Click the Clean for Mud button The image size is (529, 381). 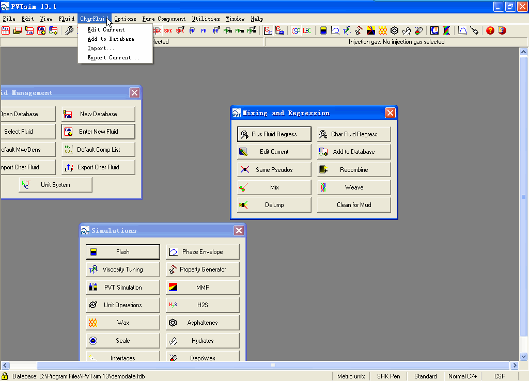(354, 204)
